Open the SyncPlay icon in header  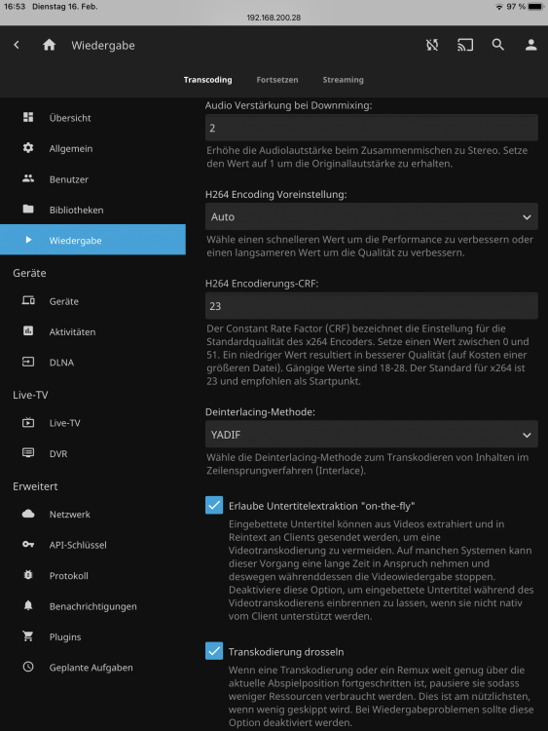coord(432,45)
